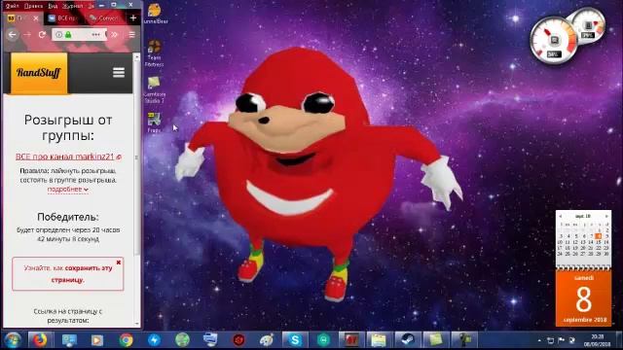Open a new browser tab with plus

[133, 17]
